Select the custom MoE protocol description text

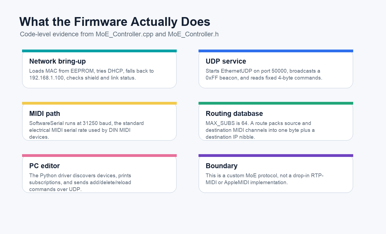(264, 179)
